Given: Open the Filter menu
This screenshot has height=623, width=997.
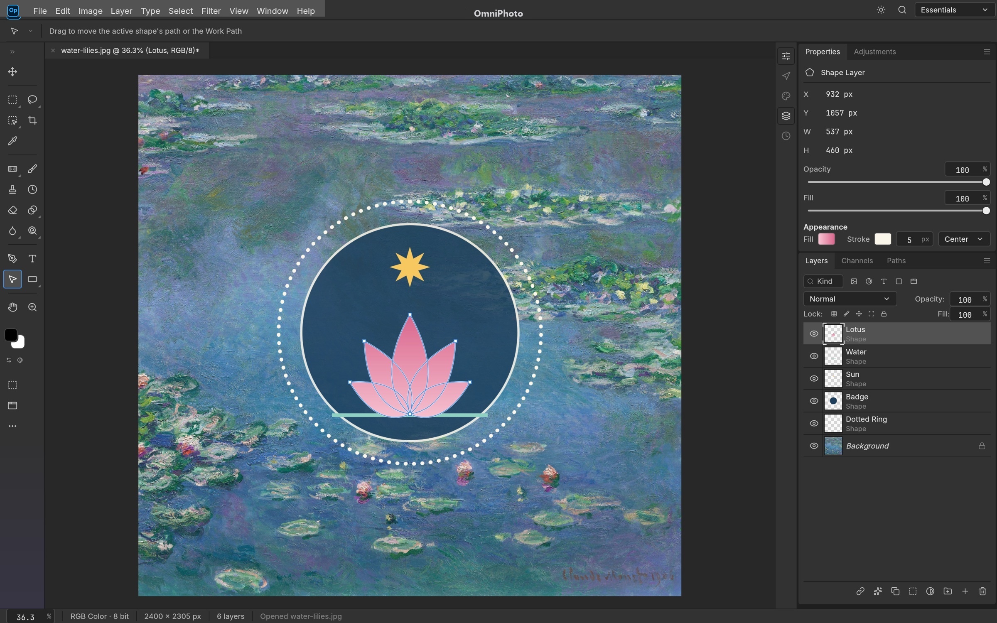Looking at the screenshot, I should pos(211,11).
